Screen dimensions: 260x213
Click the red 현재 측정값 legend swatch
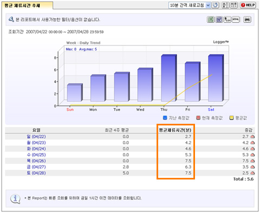[x=198, y=118]
